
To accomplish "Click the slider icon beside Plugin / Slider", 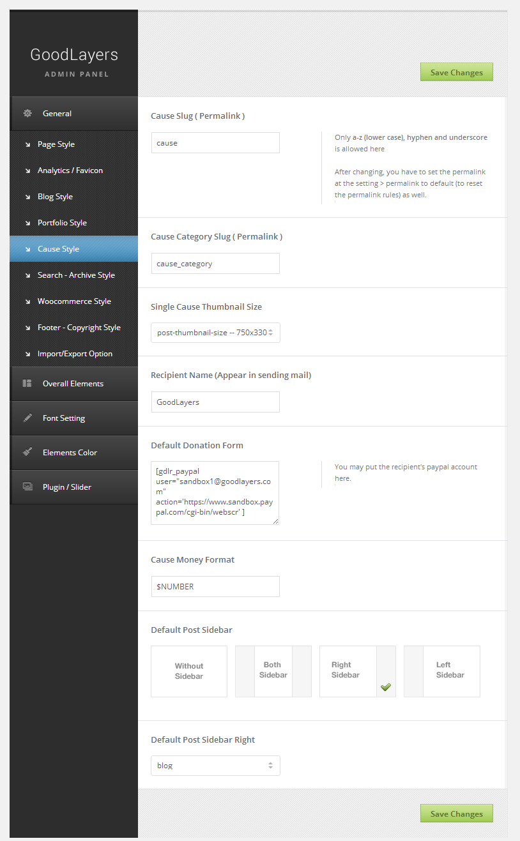I will (27, 487).
